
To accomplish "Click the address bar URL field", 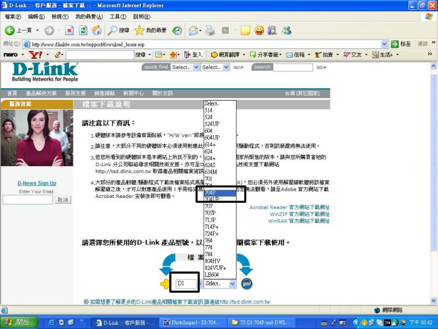I will tap(206, 44).
